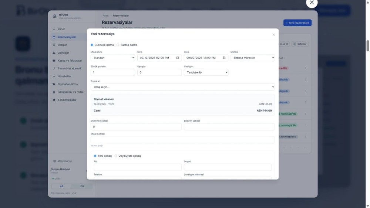Image resolution: width=370 pixels, height=208 pixels.
Task: Click the Endirim səbəbi input
Action: (x=229, y=127)
